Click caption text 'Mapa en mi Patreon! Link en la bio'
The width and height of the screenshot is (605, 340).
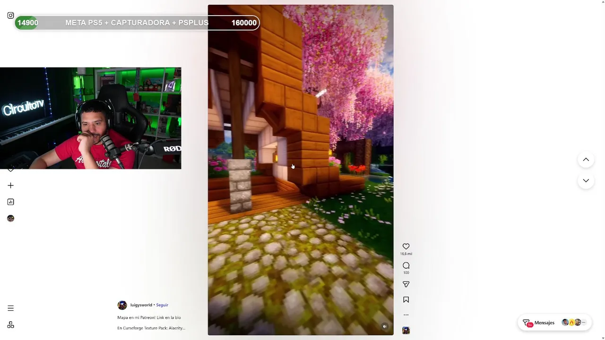tap(149, 317)
